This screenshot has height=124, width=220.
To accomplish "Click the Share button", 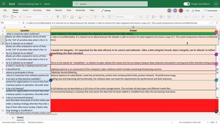I will tap(196, 11).
